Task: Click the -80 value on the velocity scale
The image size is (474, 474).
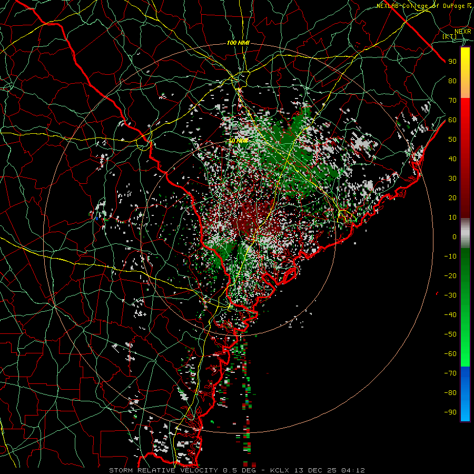Action: (x=450, y=393)
